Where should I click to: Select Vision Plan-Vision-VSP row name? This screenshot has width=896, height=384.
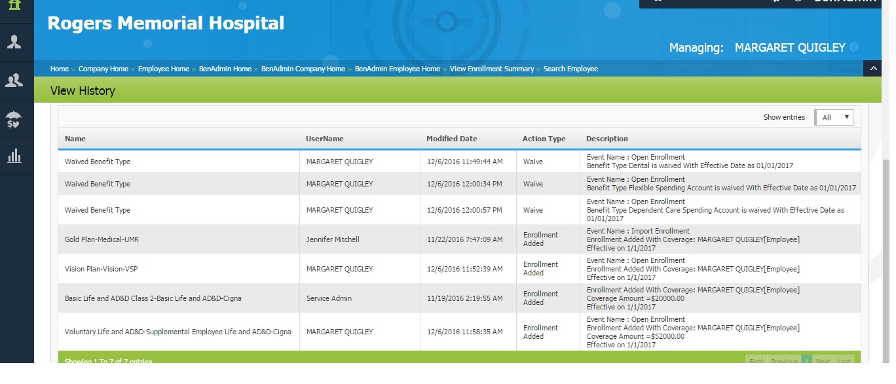point(101,269)
